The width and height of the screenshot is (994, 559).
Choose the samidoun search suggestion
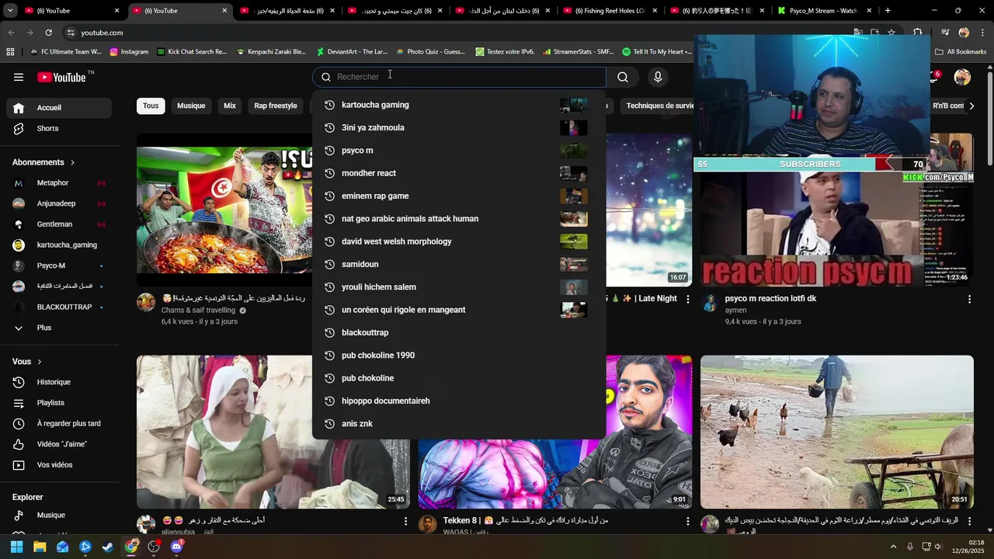(x=459, y=264)
